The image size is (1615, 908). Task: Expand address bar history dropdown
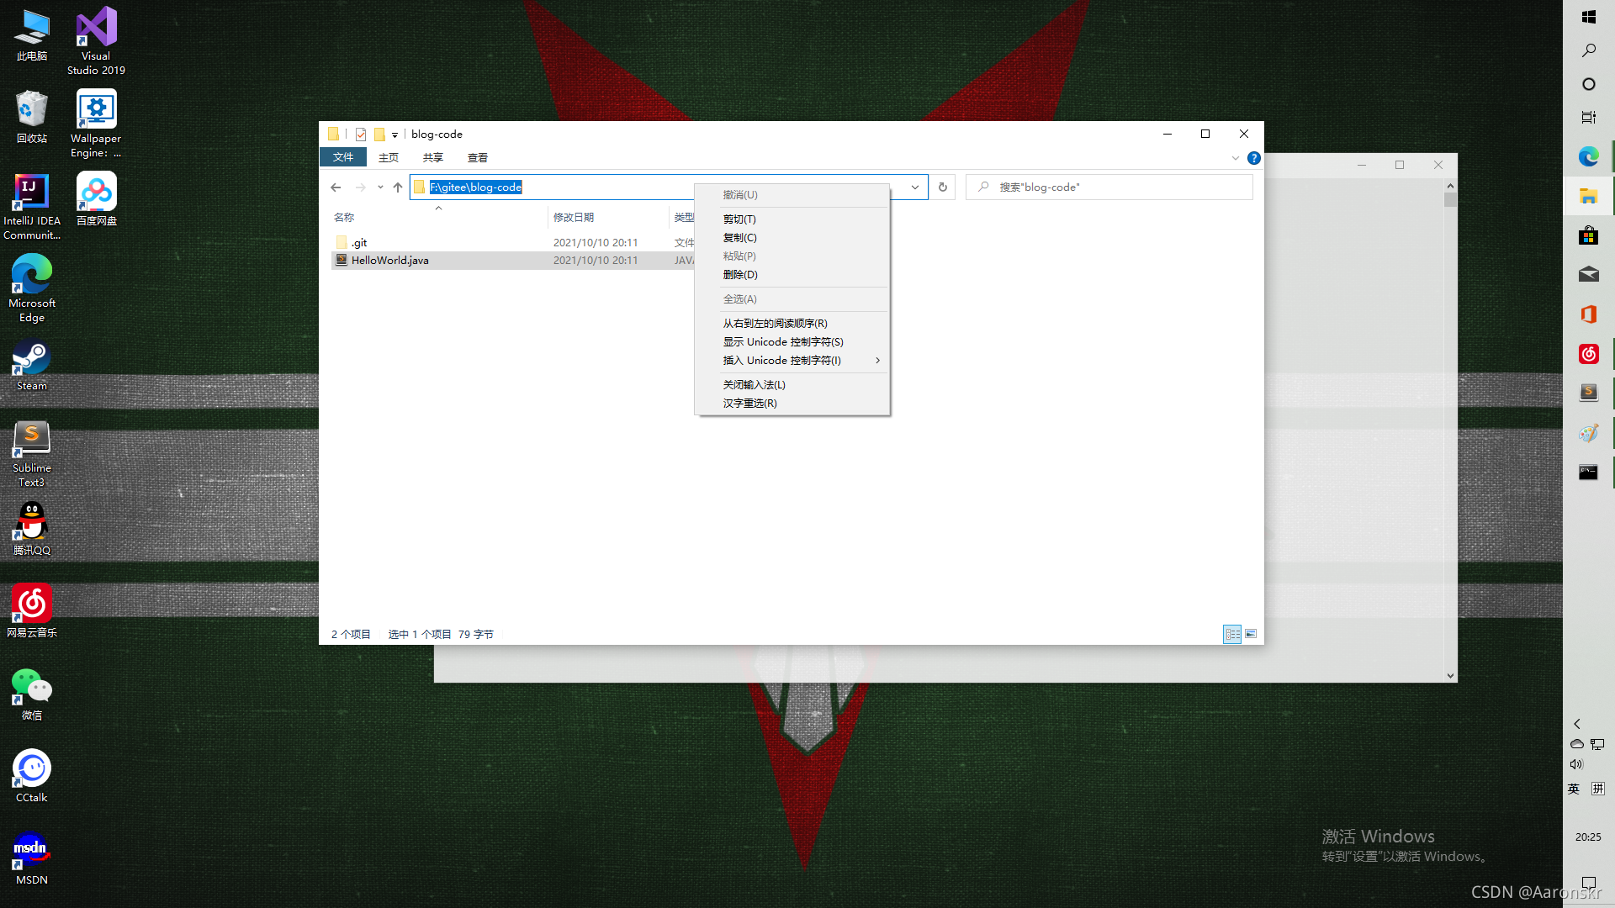click(x=915, y=187)
